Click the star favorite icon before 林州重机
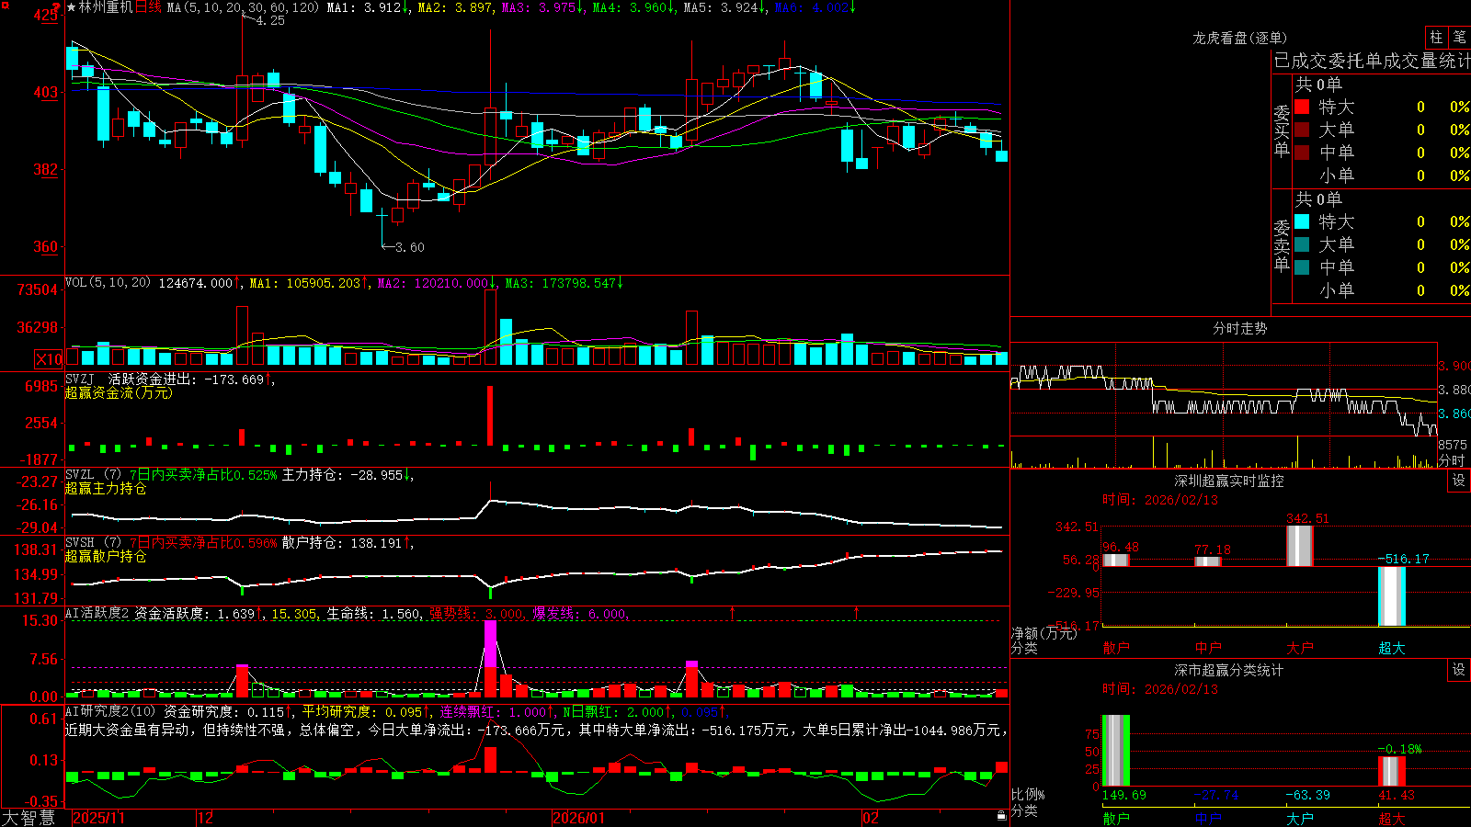This screenshot has width=1471, height=827. 71,7
